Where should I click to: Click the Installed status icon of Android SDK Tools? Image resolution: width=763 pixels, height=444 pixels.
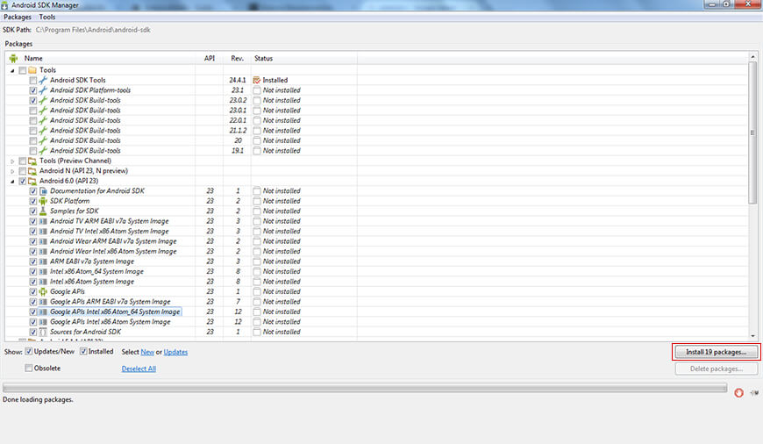[x=257, y=81]
